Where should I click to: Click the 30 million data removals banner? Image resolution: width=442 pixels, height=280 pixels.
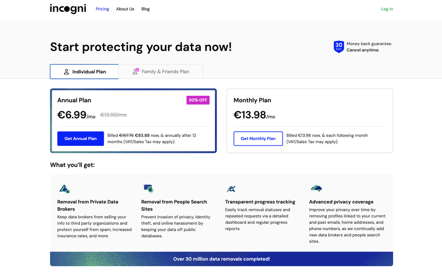click(x=221, y=259)
